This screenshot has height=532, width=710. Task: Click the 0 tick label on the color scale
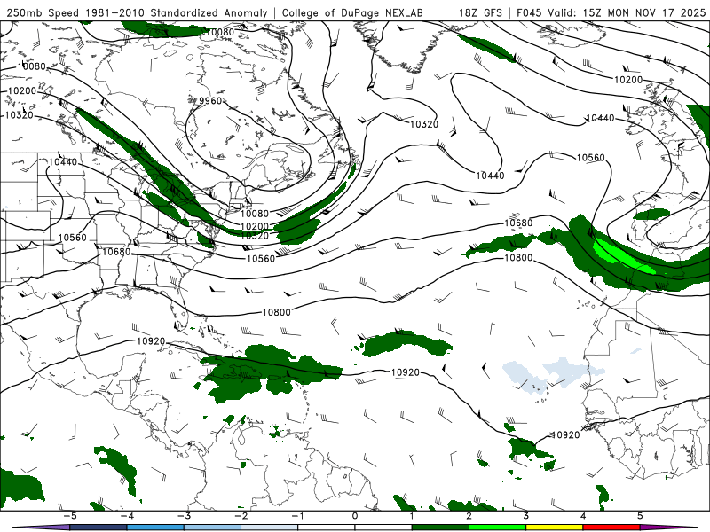tap(355, 516)
